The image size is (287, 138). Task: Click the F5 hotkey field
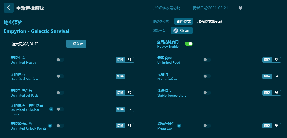point(129,93)
